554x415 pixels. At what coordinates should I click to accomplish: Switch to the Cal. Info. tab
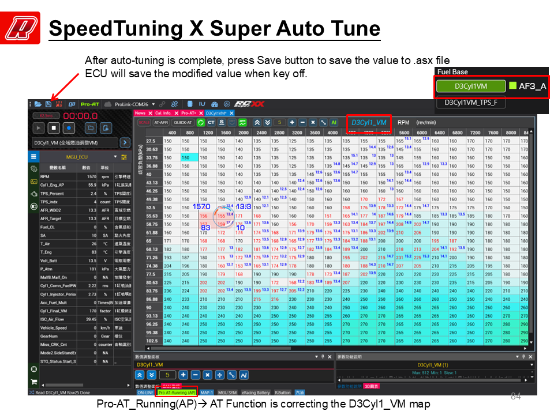(x=163, y=113)
